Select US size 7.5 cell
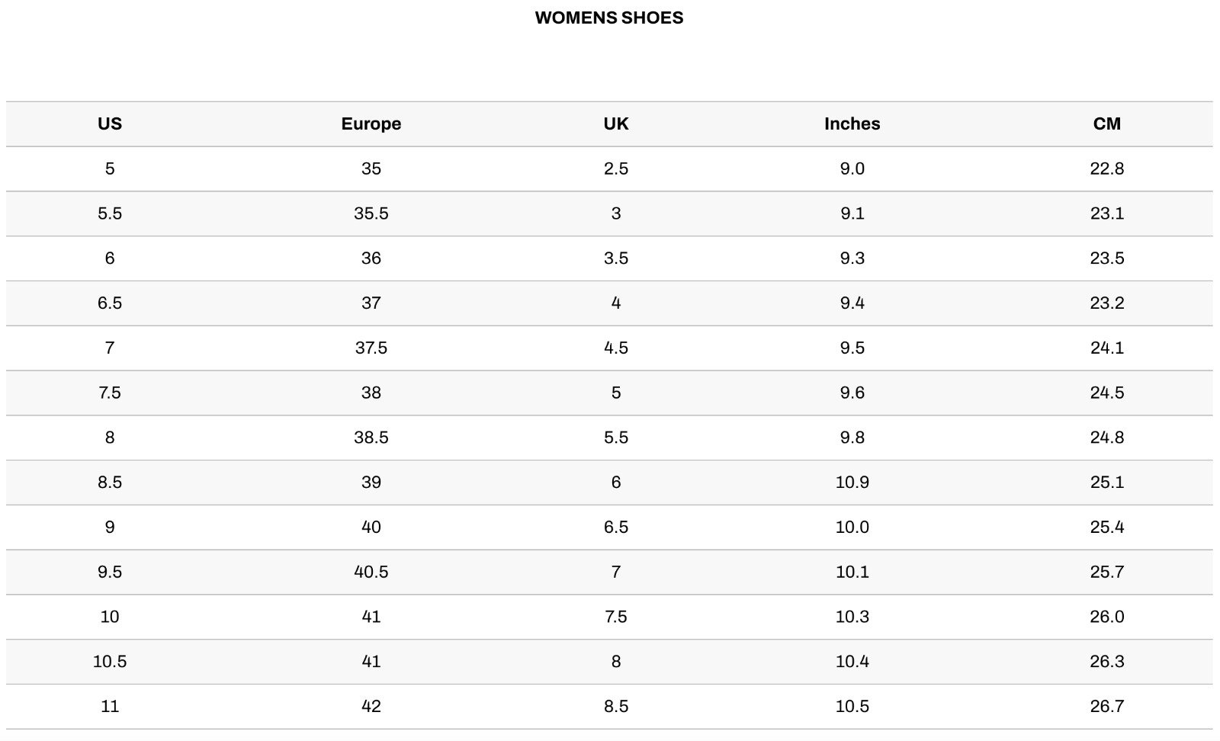The image size is (1220, 741). (110, 393)
